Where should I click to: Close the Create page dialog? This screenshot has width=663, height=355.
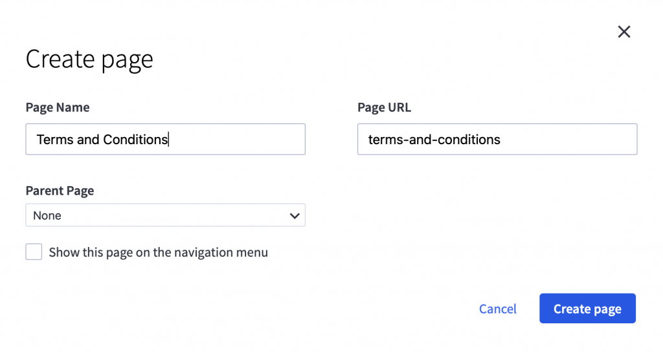[x=624, y=32]
